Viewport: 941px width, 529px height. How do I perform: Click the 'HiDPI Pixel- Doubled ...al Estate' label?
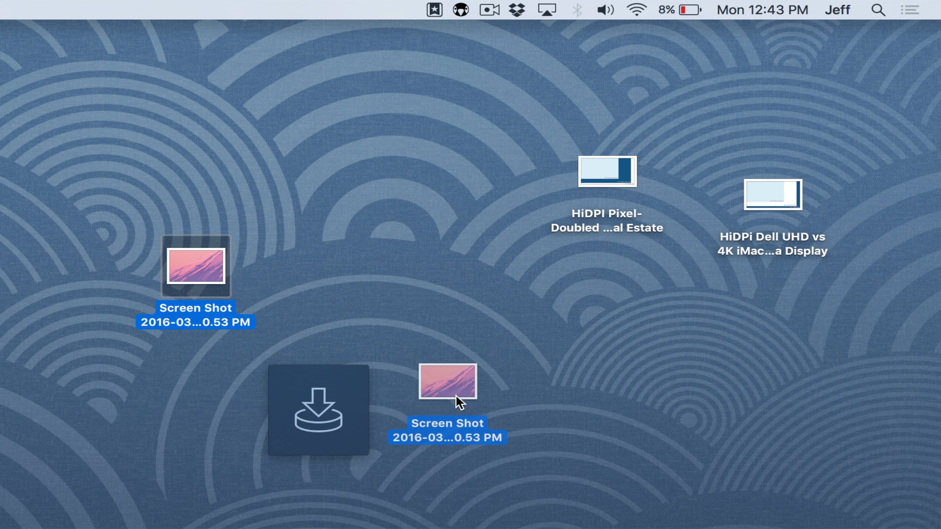[x=607, y=220]
